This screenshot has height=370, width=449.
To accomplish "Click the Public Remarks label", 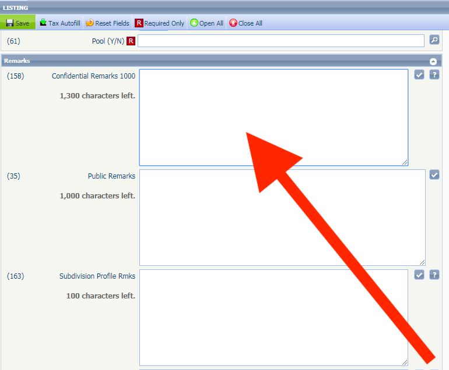I will pyautogui.click(x=111, y=176).
